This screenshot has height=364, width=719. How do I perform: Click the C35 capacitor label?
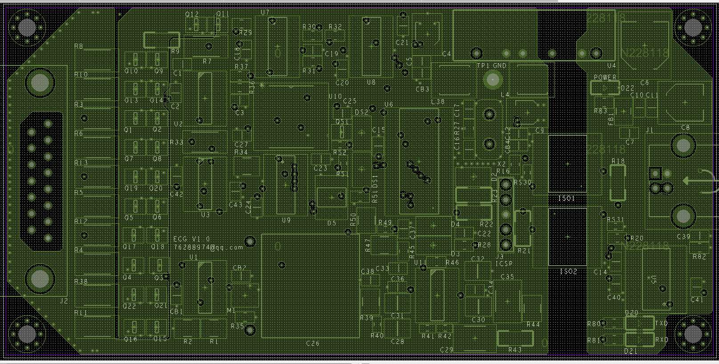pos(507,277)
